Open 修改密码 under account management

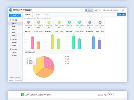14,55
